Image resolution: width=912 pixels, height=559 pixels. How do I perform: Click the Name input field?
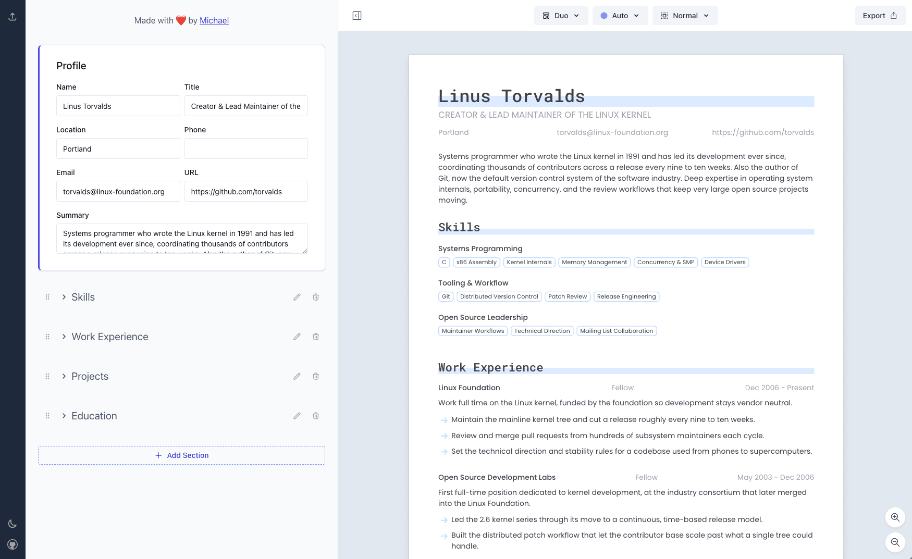118,106
